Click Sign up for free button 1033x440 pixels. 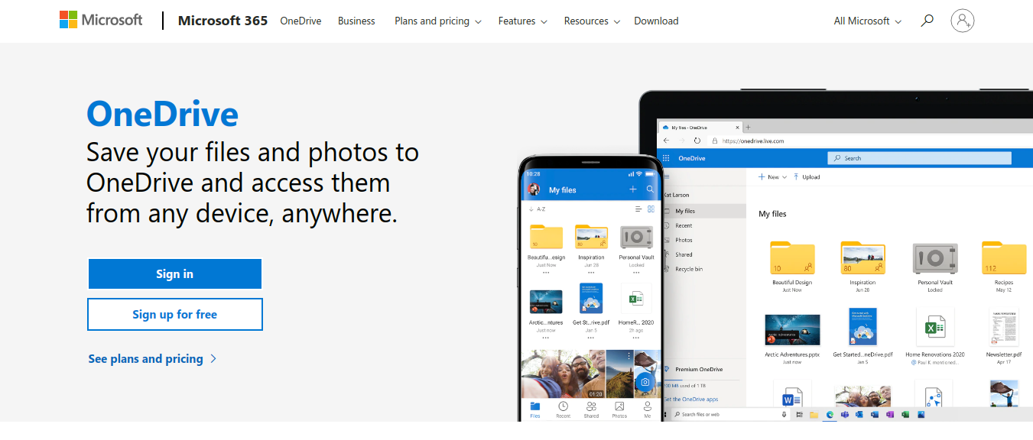coord(175,314)
